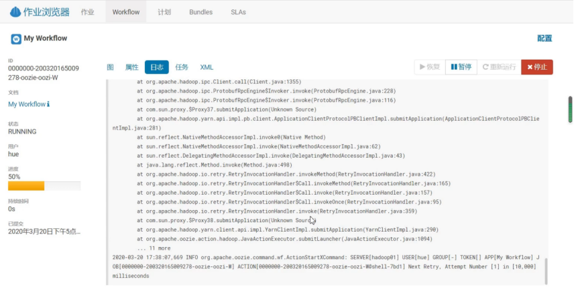The height and width of the screenshot is (298, 574).
Task: Click the Job Browser hard-hat logo icon
Action: point(15,12)
